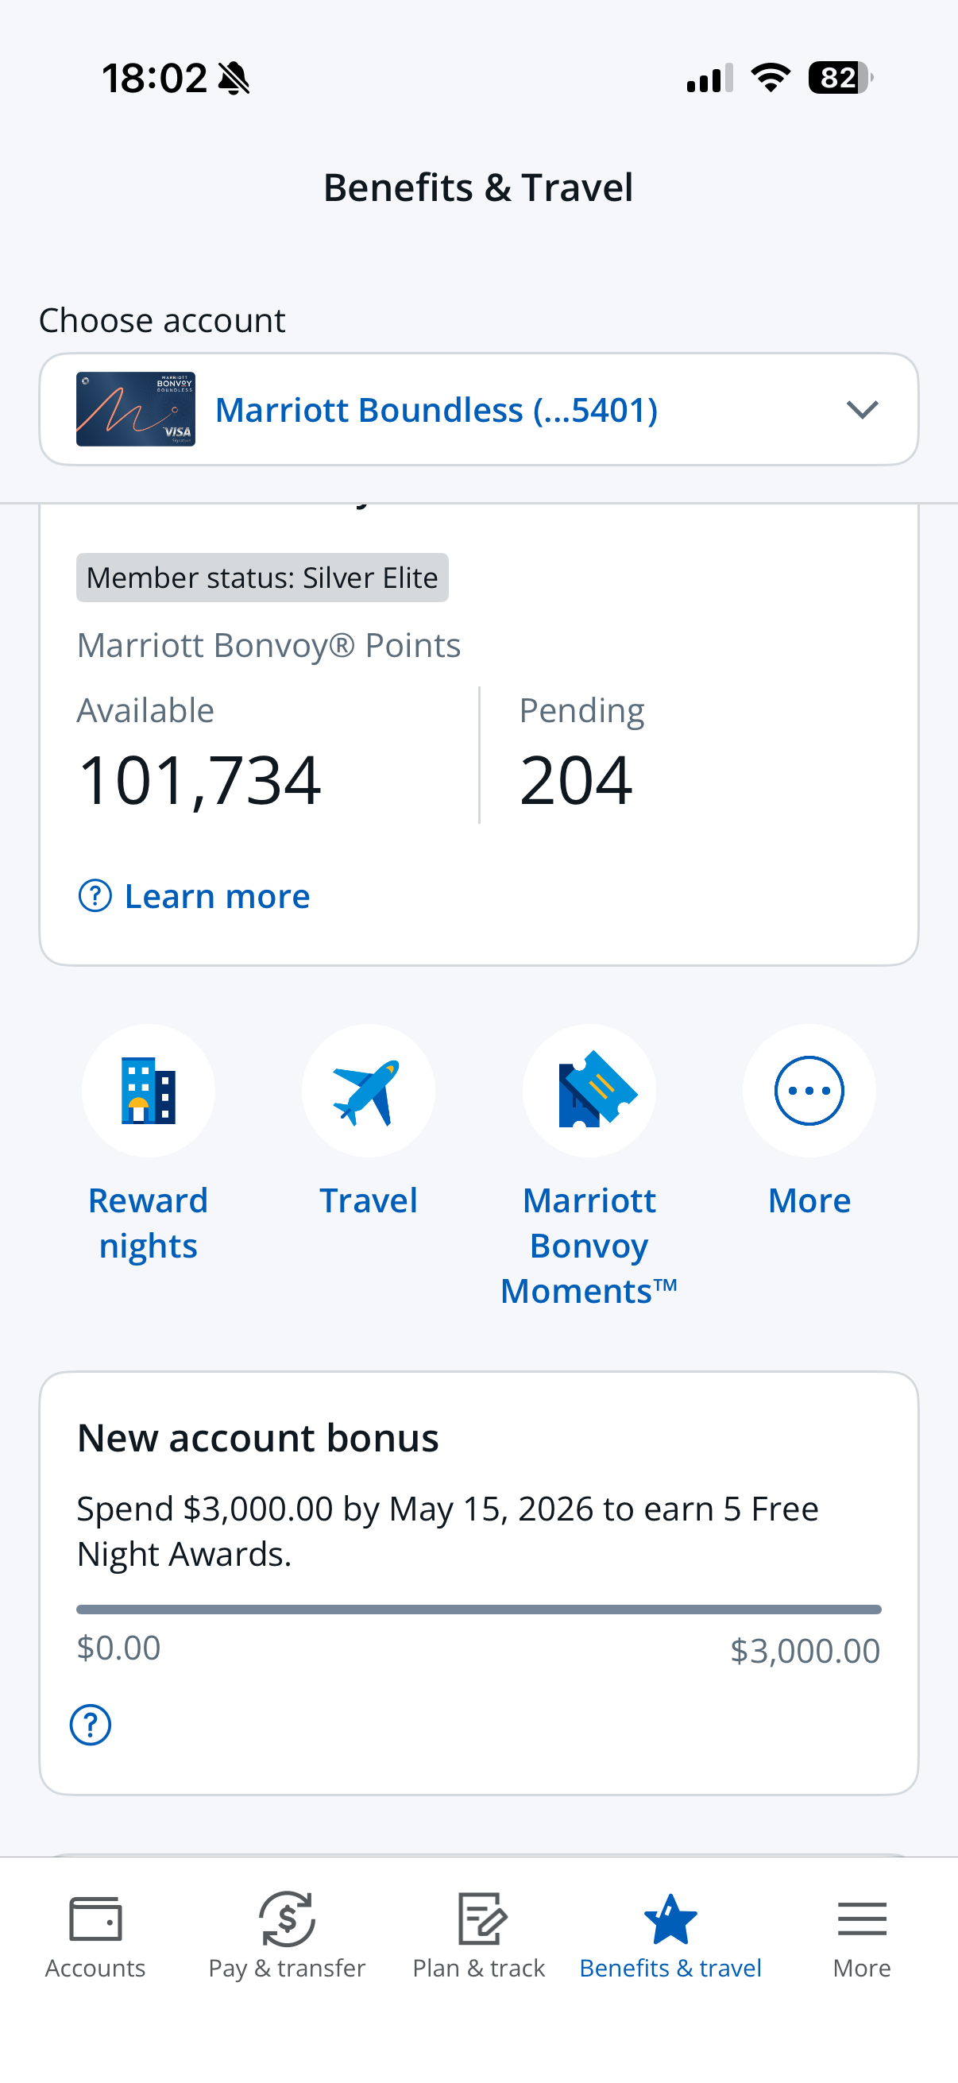Tap the Reward nights building icon
Image resolution: width=958 pixels, height=2083 pixels.
pos(148,1090)
